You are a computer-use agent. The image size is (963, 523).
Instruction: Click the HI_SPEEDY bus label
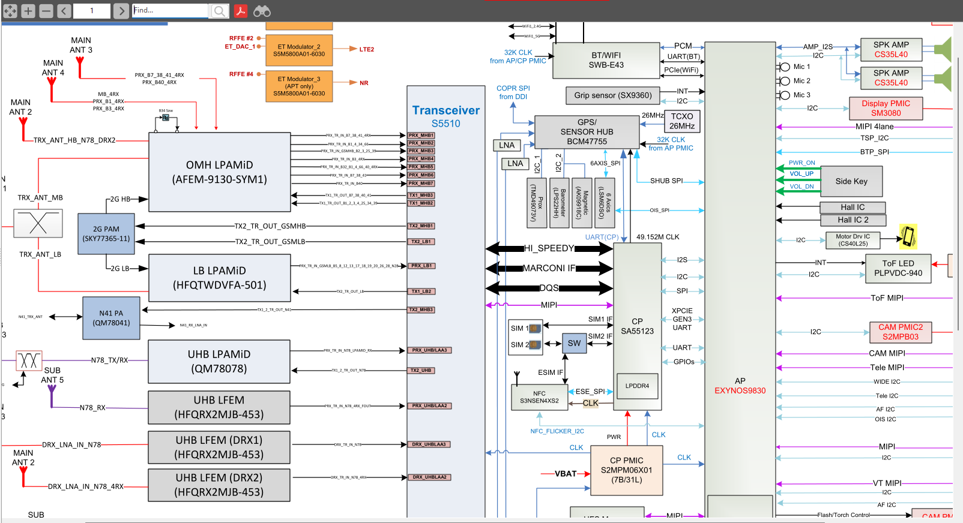[x=549, y=248]
